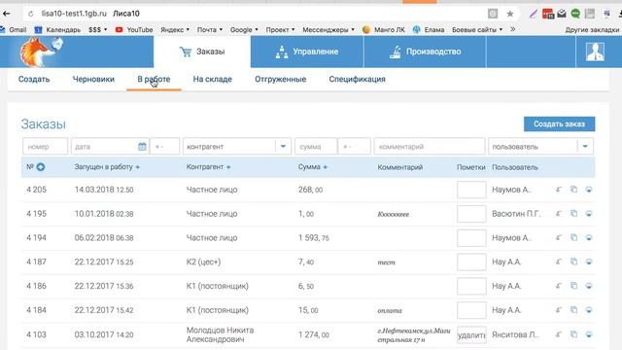Copy order 4 195 with the duplicate icon
Viewport: 622px width, 350px height.
tap(573, 214)
